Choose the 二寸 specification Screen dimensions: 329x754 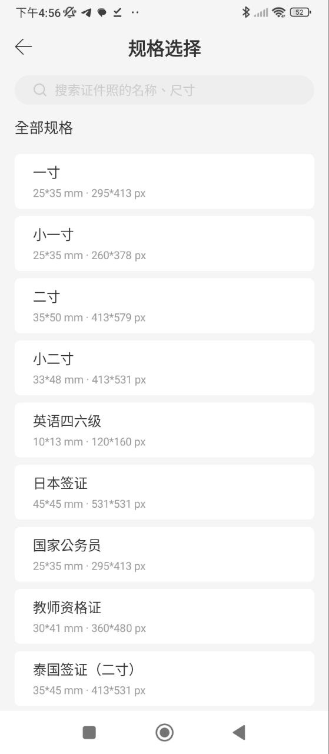[x=164, y=306]
